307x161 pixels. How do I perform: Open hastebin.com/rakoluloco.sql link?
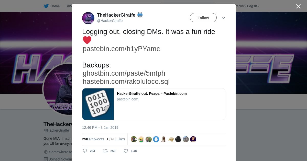(126, 82)
